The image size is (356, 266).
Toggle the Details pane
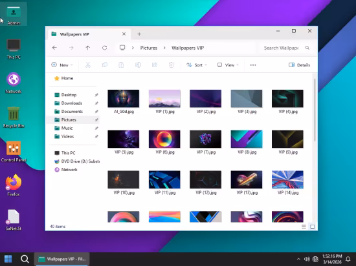click(x=299, y=65)
